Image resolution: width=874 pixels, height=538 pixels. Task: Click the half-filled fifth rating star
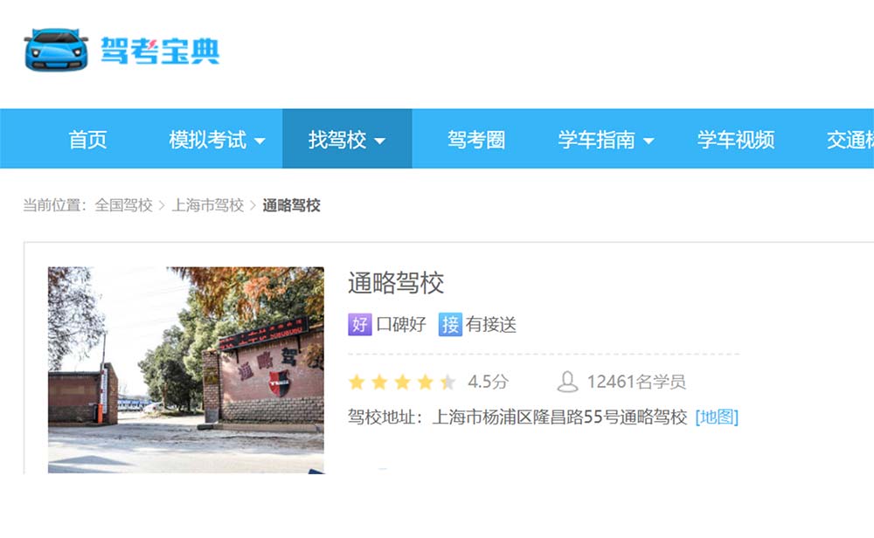coord(447,382)
